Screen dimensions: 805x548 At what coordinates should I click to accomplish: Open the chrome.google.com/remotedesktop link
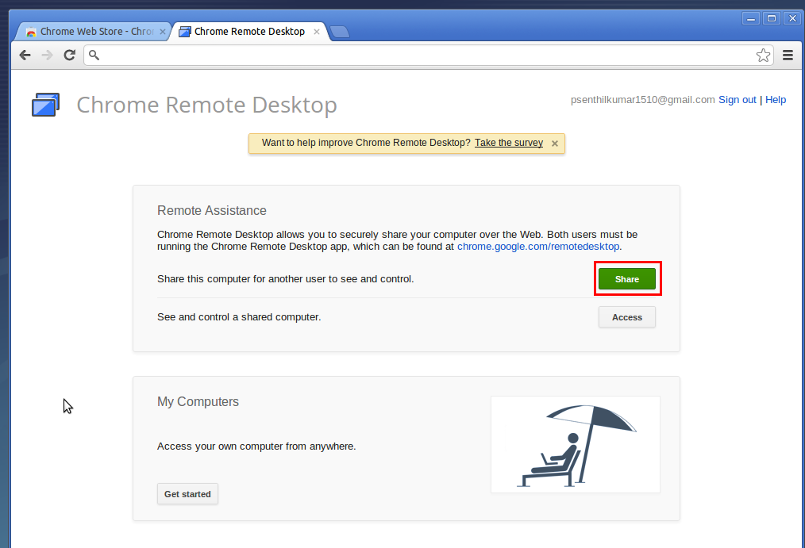click(538, 247)
